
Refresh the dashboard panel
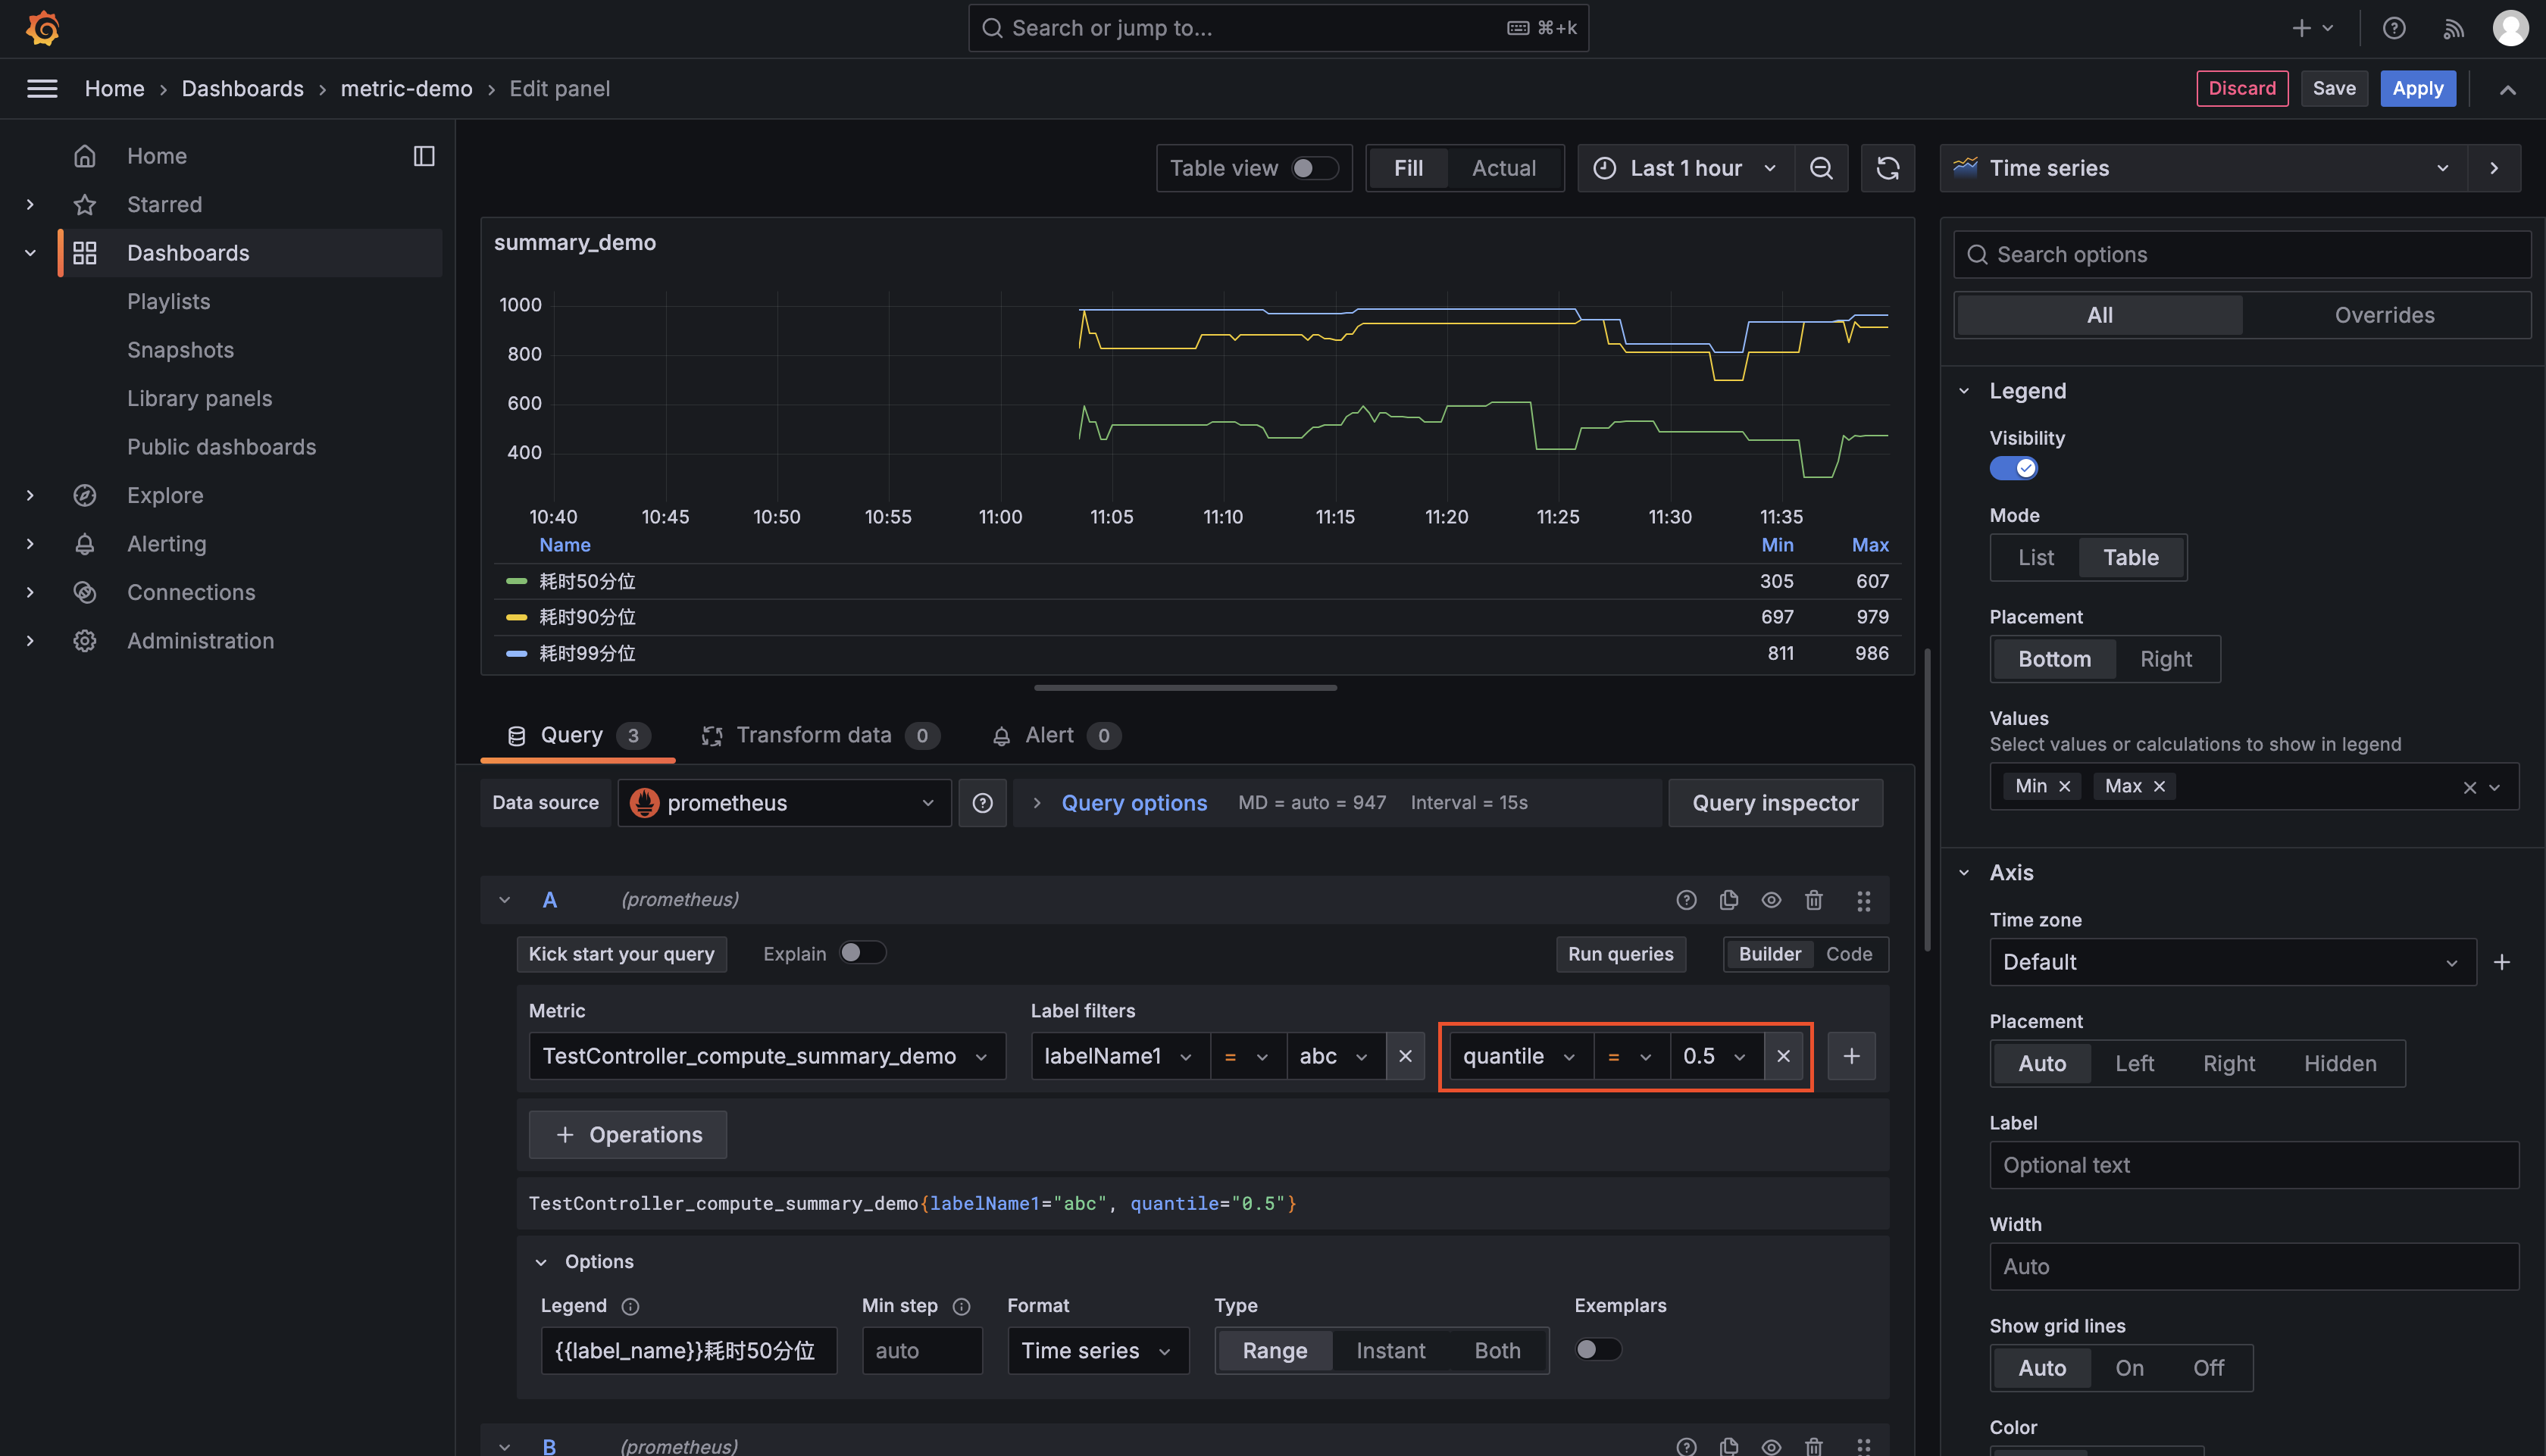1887,168
